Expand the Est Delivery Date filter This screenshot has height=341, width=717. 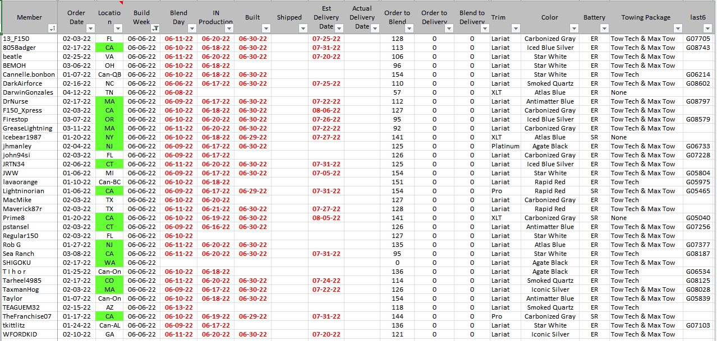341,28
